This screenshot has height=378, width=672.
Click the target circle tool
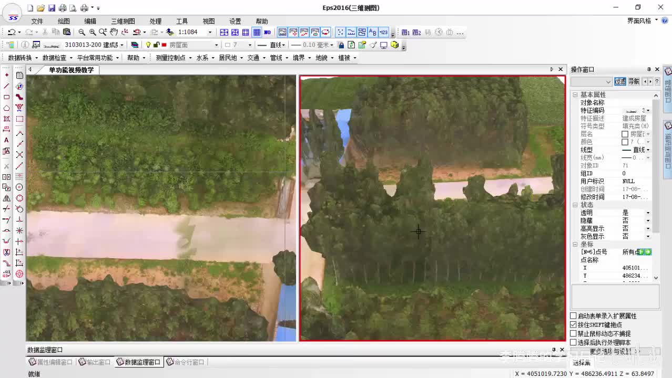click(x=19, y=274)
